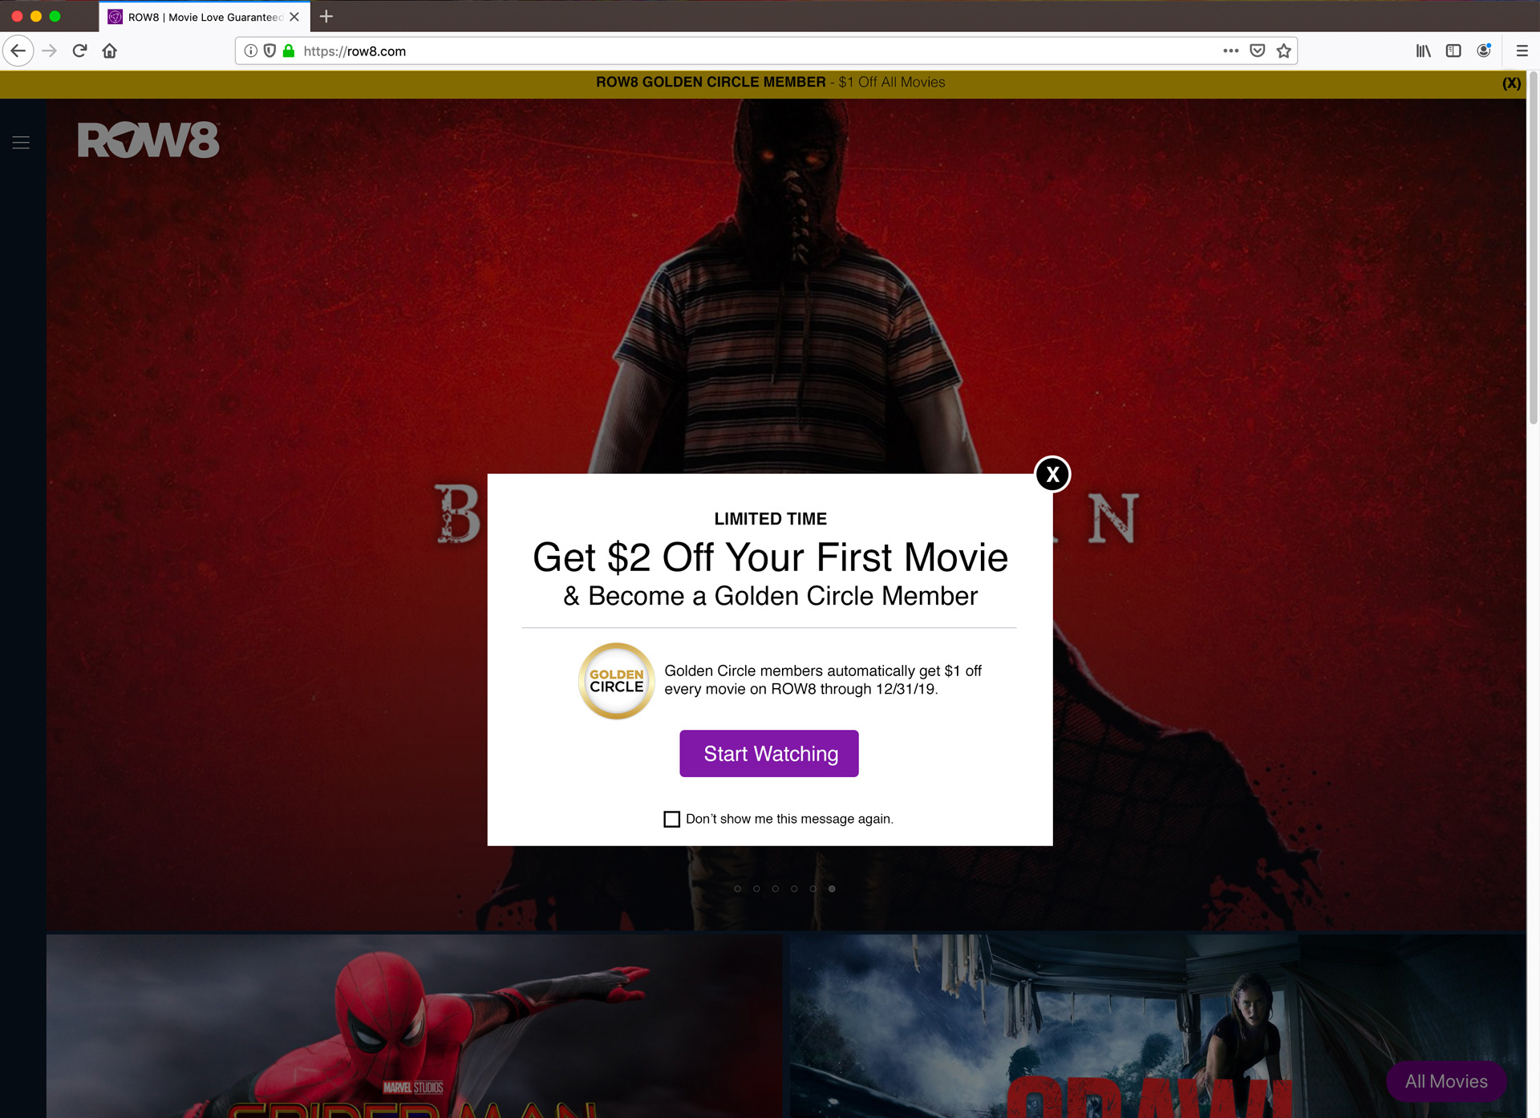Image resolution: width=1540 pixels, height=1118 pixels.
Task: Select the third carousel dot
Action: click(x=775, y=889)
